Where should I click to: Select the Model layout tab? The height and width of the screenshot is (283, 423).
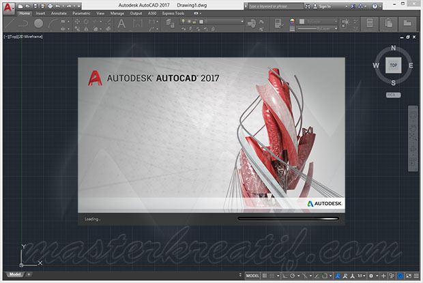(x=15, y=275)
